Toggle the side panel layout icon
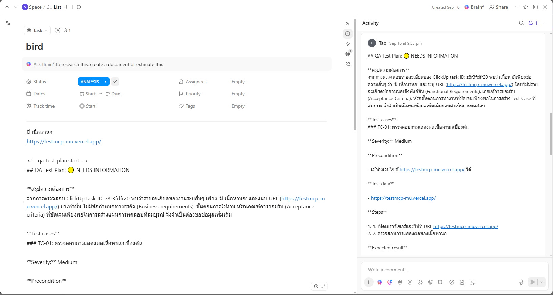This screenshot has height=295, width=553. click(535, 7)
